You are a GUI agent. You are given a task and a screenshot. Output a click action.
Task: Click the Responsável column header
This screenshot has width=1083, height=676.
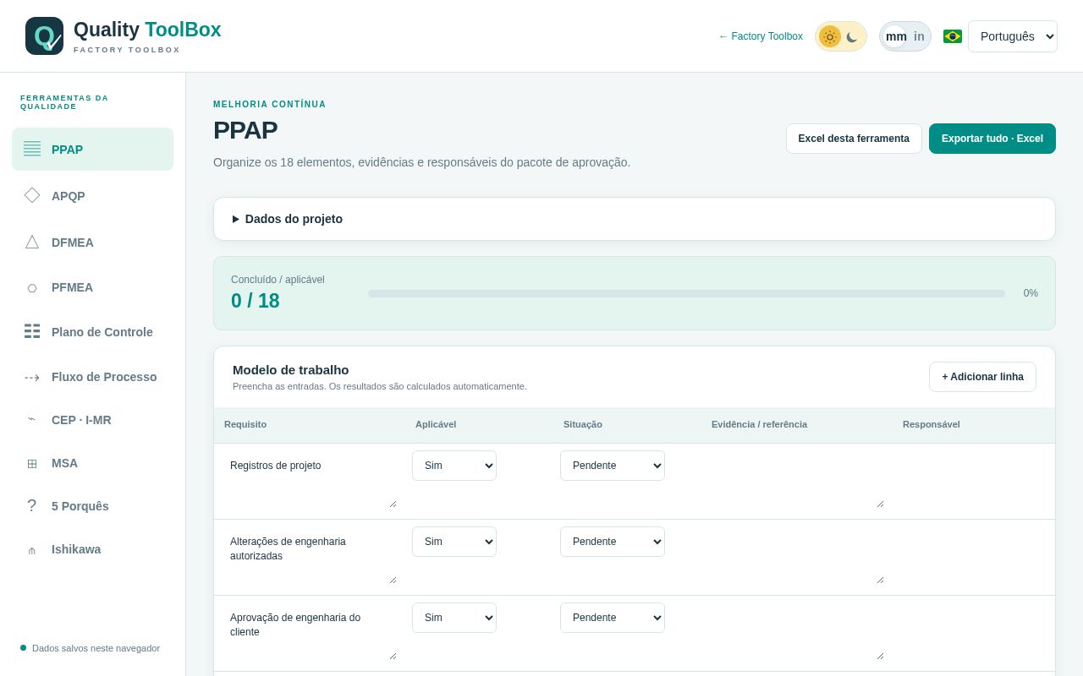932,424
